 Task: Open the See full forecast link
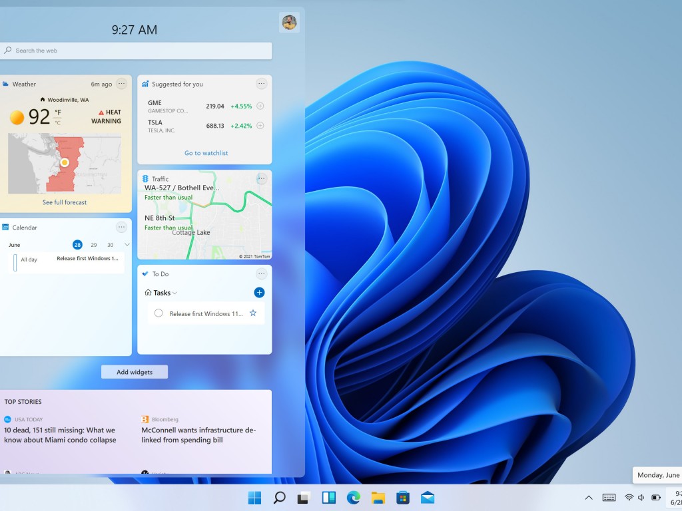[x=65, y=202]
